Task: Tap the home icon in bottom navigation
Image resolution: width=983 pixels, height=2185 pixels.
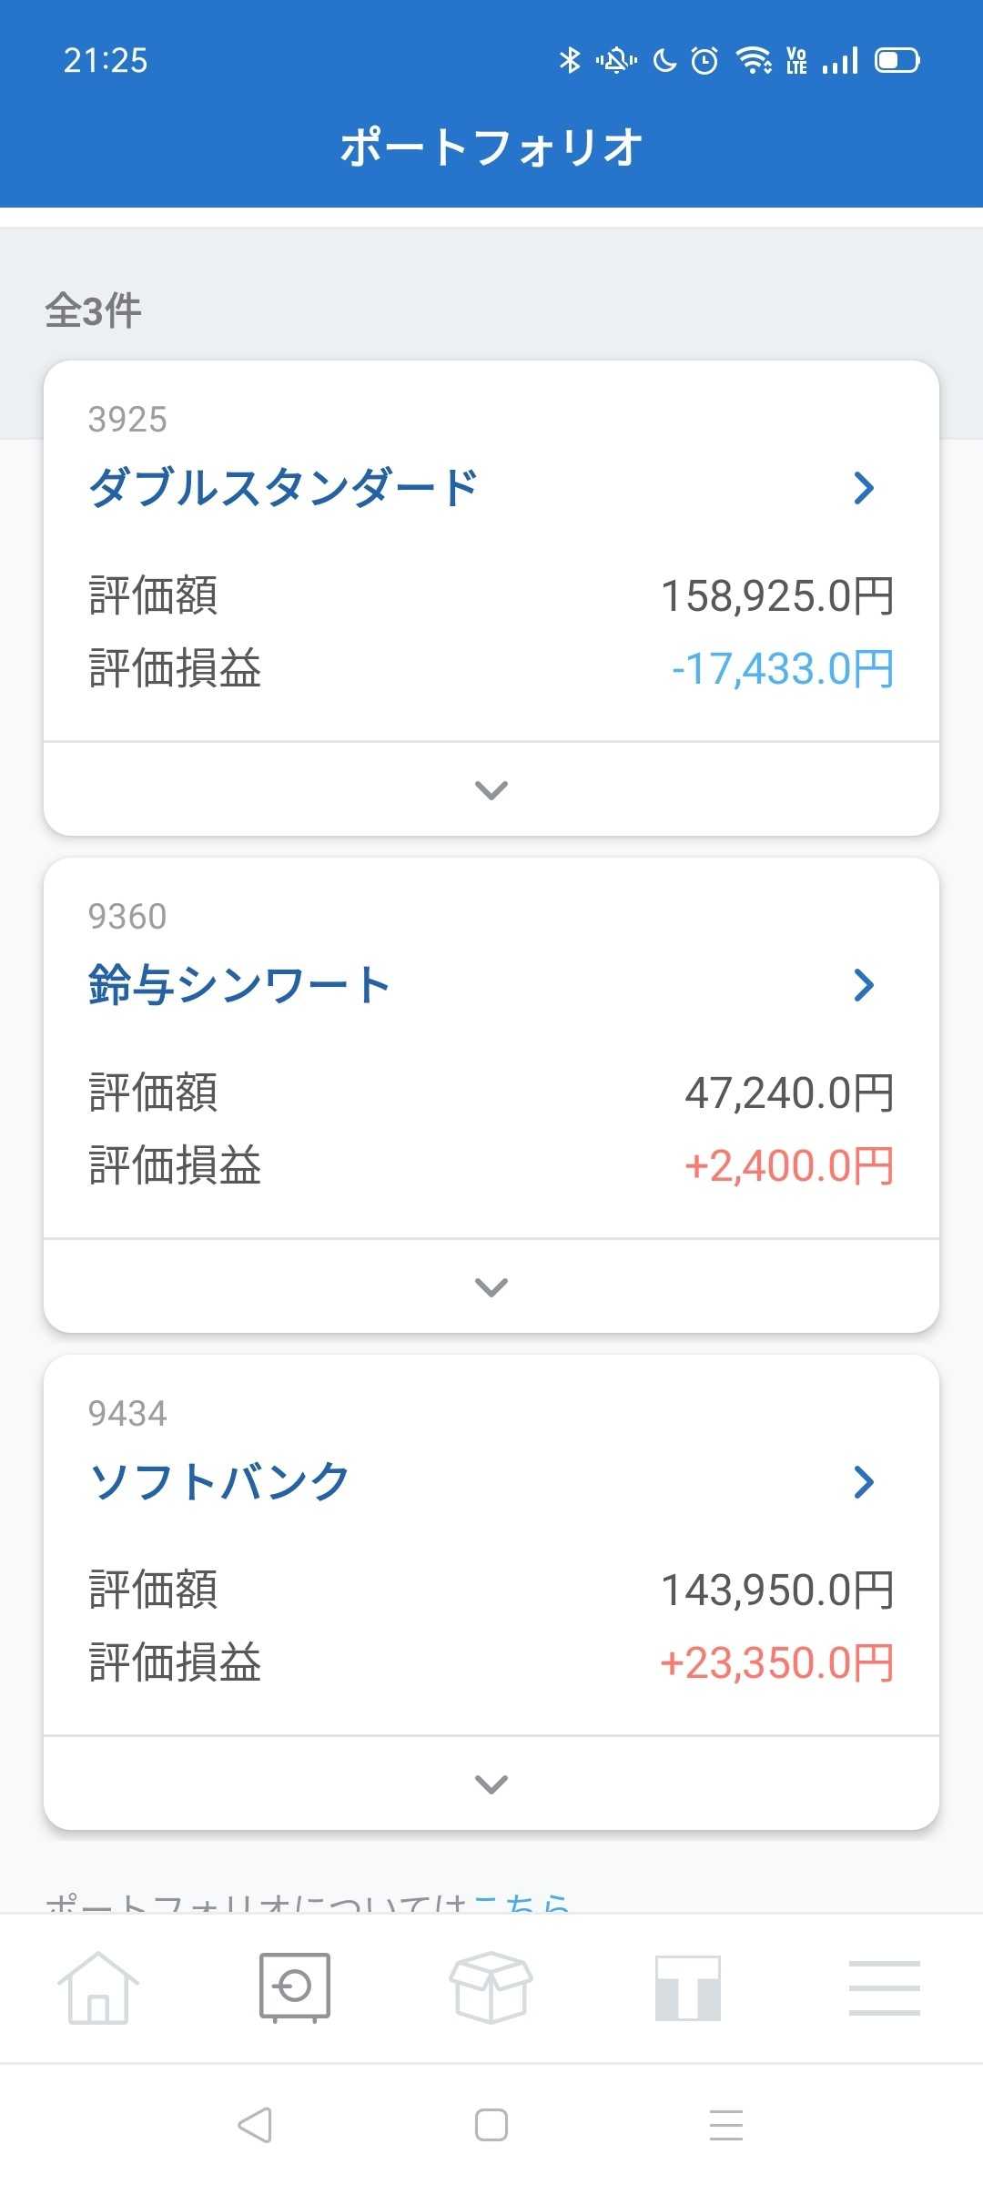Action: click(98, 1987)
